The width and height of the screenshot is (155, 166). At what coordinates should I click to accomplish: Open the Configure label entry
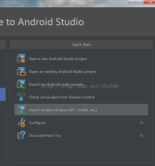[37, 123]
